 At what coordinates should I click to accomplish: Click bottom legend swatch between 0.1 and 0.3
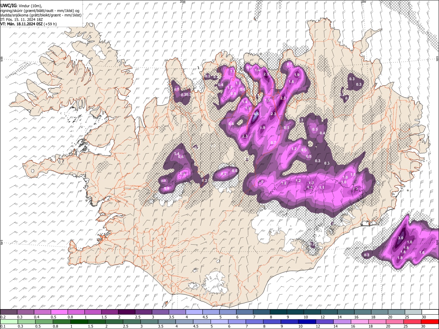click(9, 322)
